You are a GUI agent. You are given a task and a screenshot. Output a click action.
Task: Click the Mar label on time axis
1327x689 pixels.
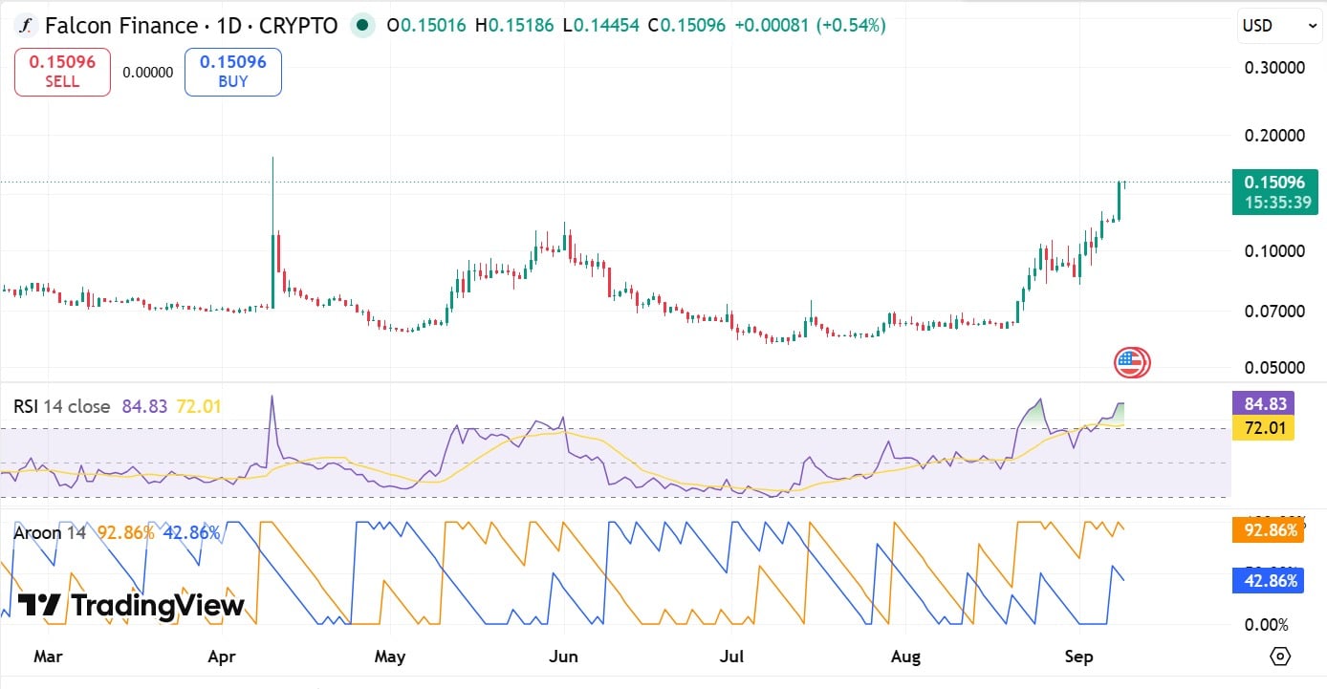click(48, 657)
